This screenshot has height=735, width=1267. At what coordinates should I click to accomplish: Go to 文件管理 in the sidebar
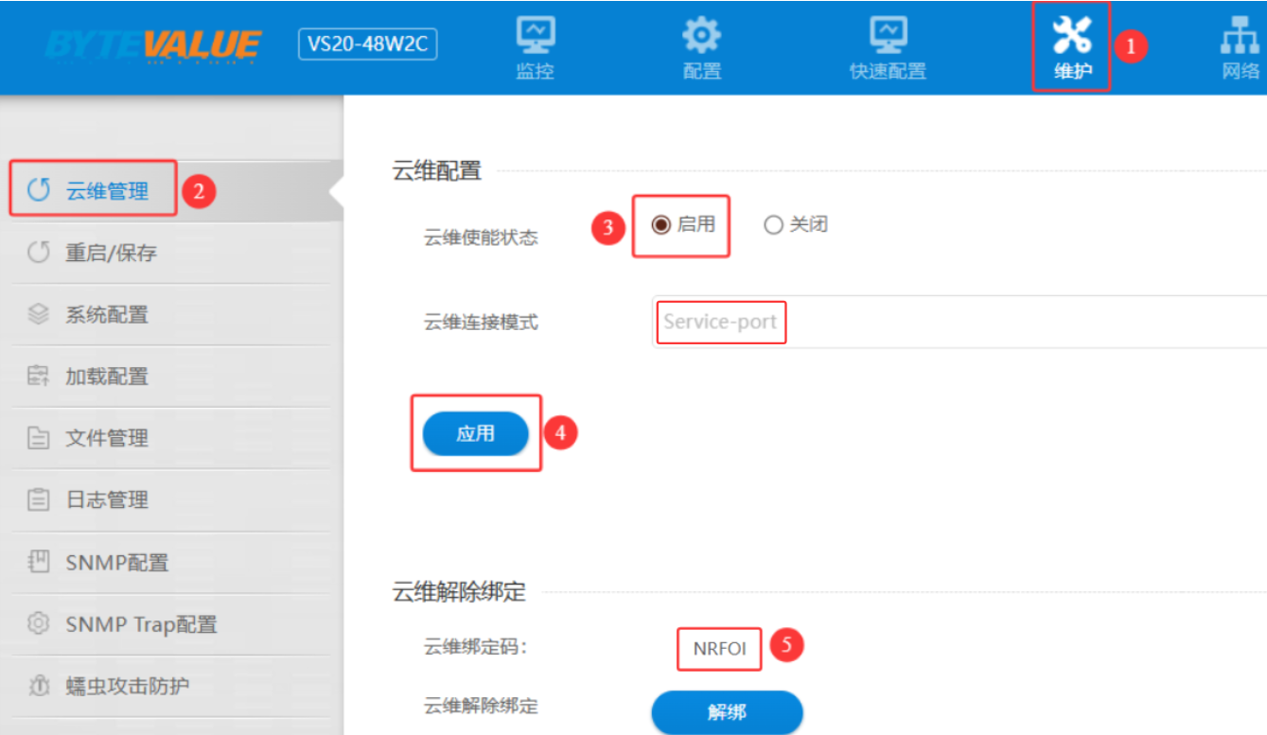[107, 439]
